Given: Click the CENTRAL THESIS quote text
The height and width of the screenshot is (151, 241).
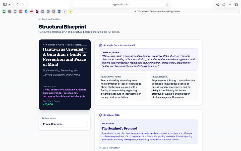Looking at the screenshot, I should point(148,61).
